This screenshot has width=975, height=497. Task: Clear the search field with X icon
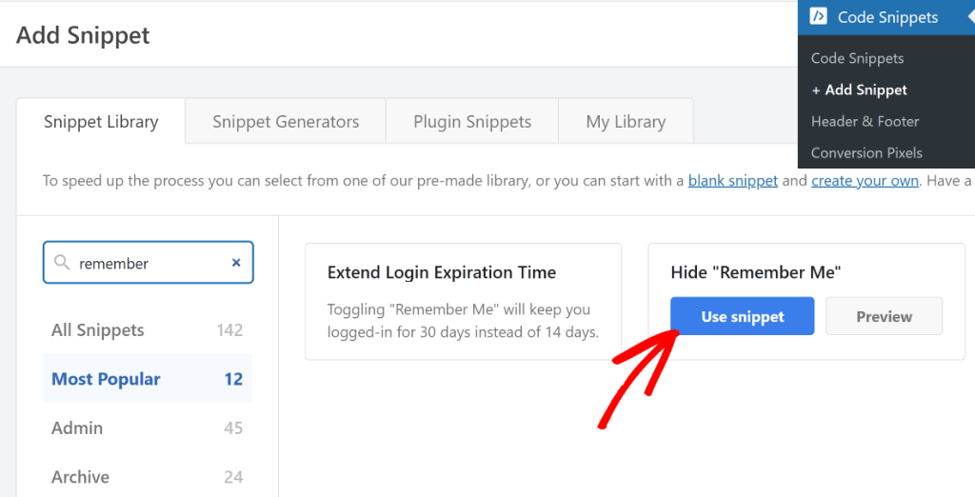pyautogui.click(x=236, y=263)
